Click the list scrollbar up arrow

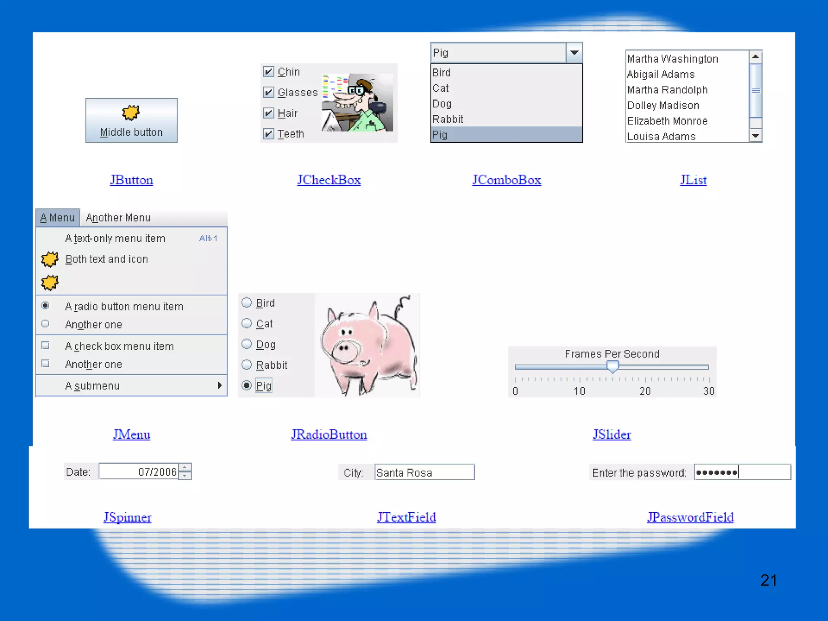755,57
